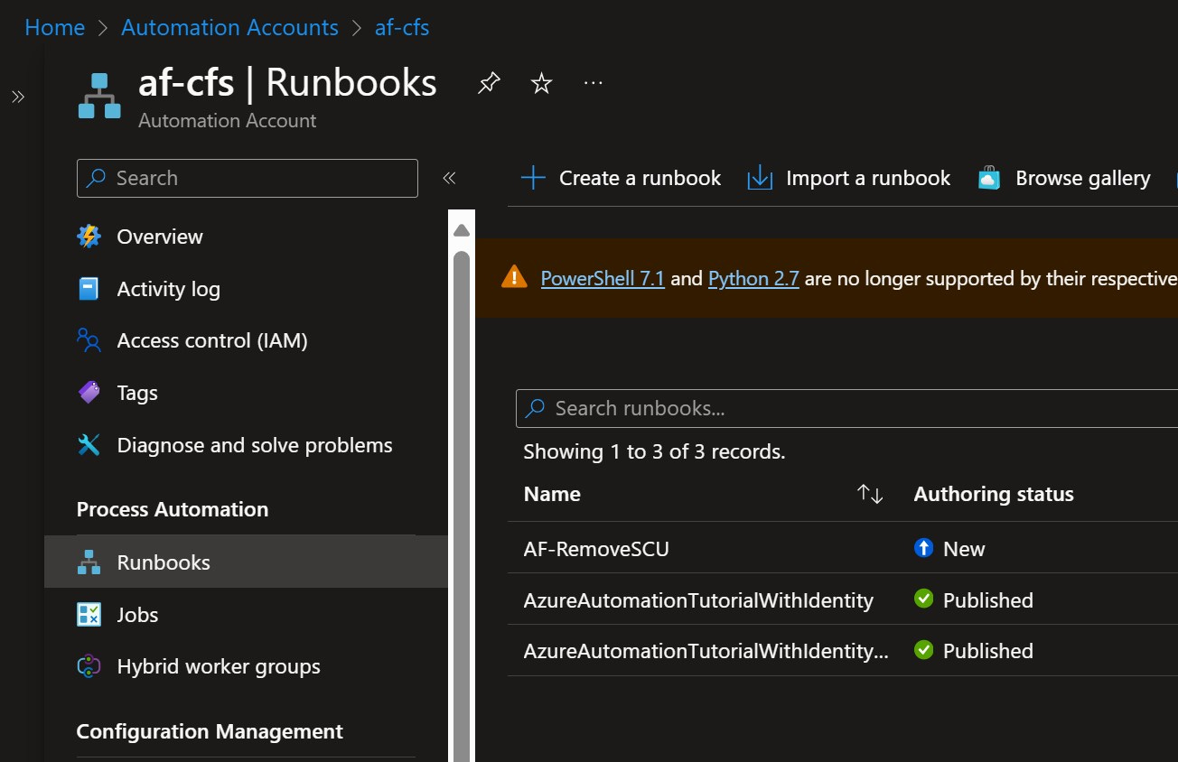
Task: Click the Automation Account hierarchy icon in header
Action: click(x=99, y=96)
